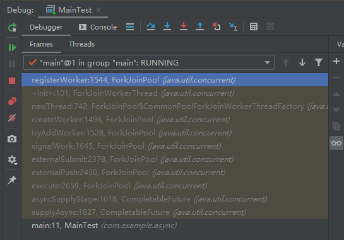
Task: Click Step Out icon
Action: [200, 26]
